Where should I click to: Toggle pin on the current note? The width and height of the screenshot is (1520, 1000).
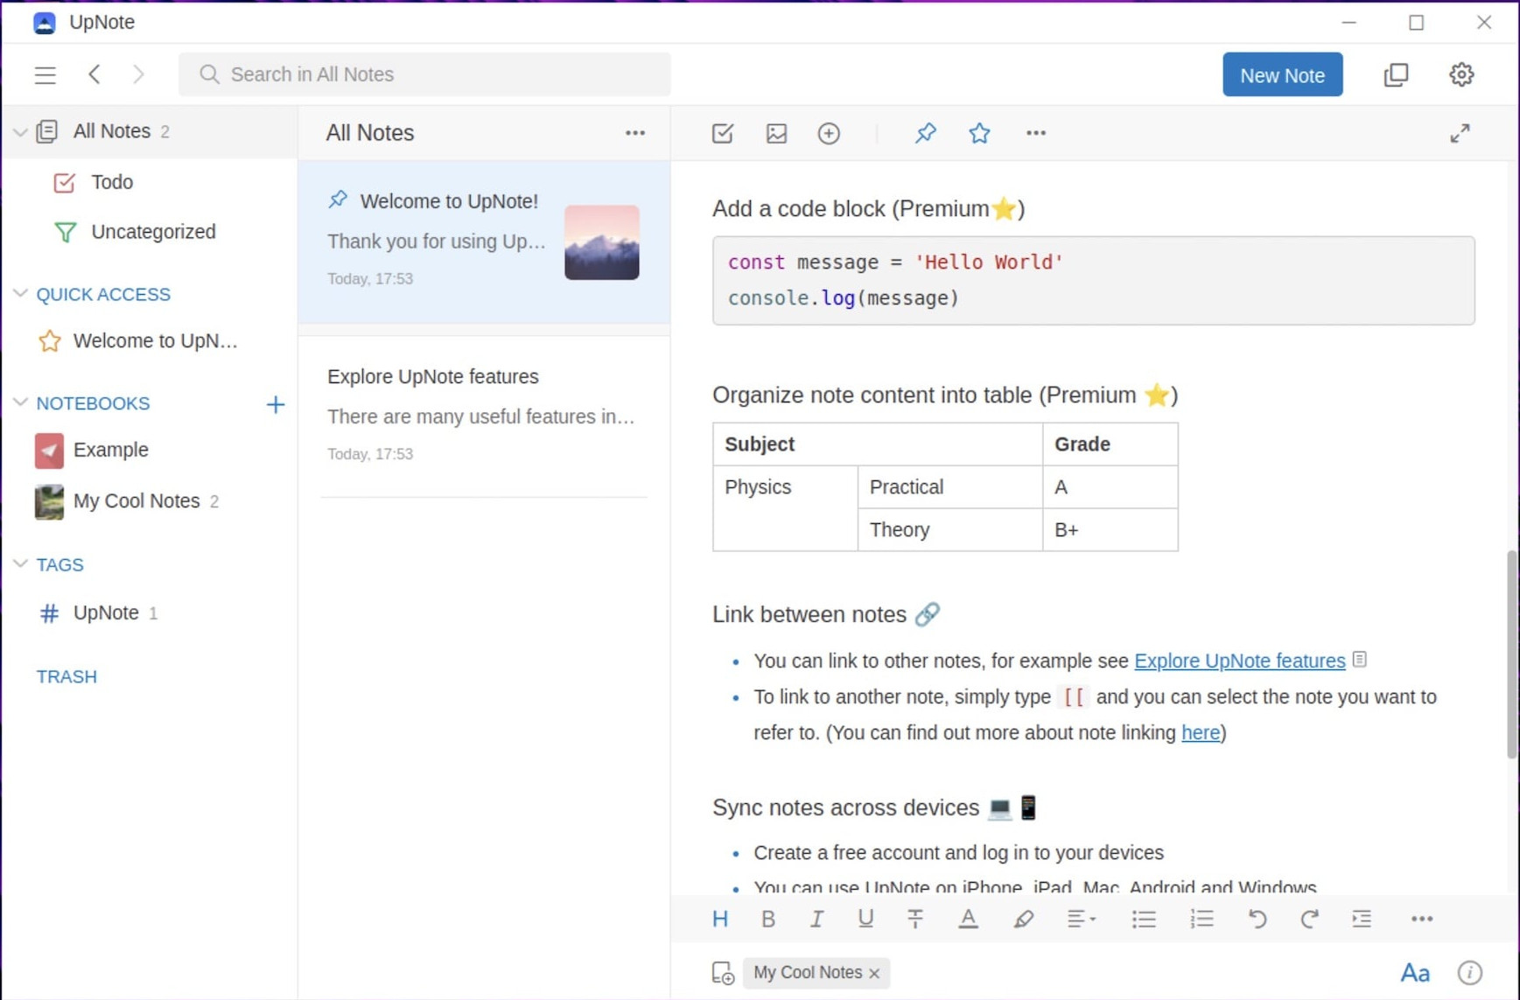coord(925,133)
